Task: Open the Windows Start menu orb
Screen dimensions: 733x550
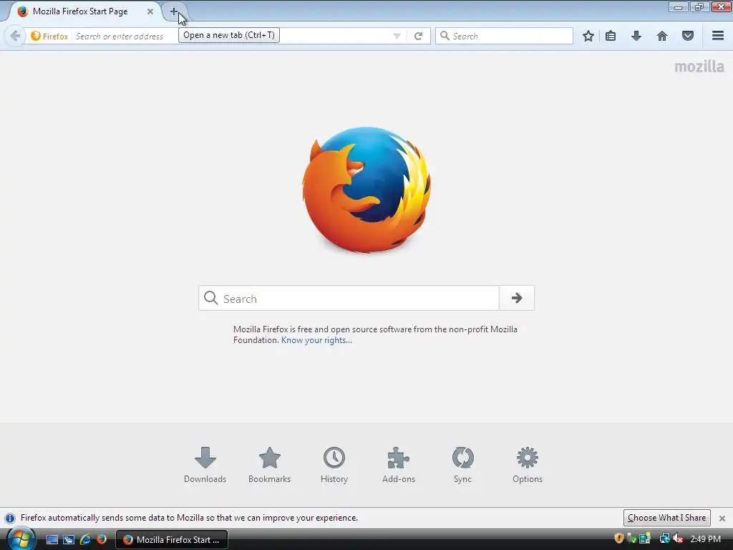Action: (x=21, y=539)
